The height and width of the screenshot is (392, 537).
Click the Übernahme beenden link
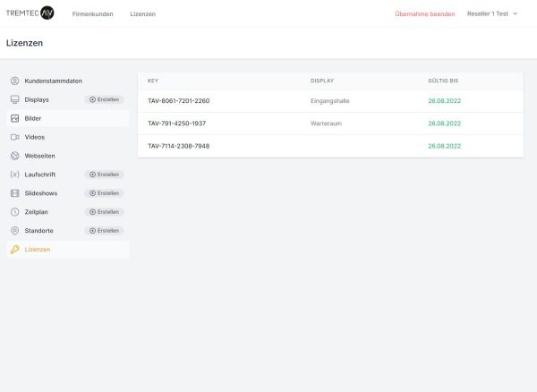[424, 14]
